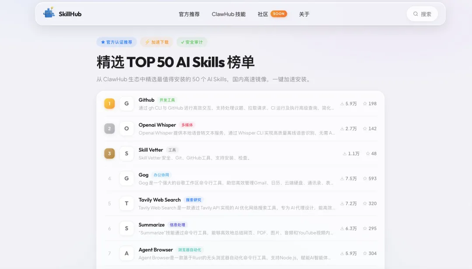Open the 关于 nav item
This screenshot has height=269, width=472.
[304, 14]
